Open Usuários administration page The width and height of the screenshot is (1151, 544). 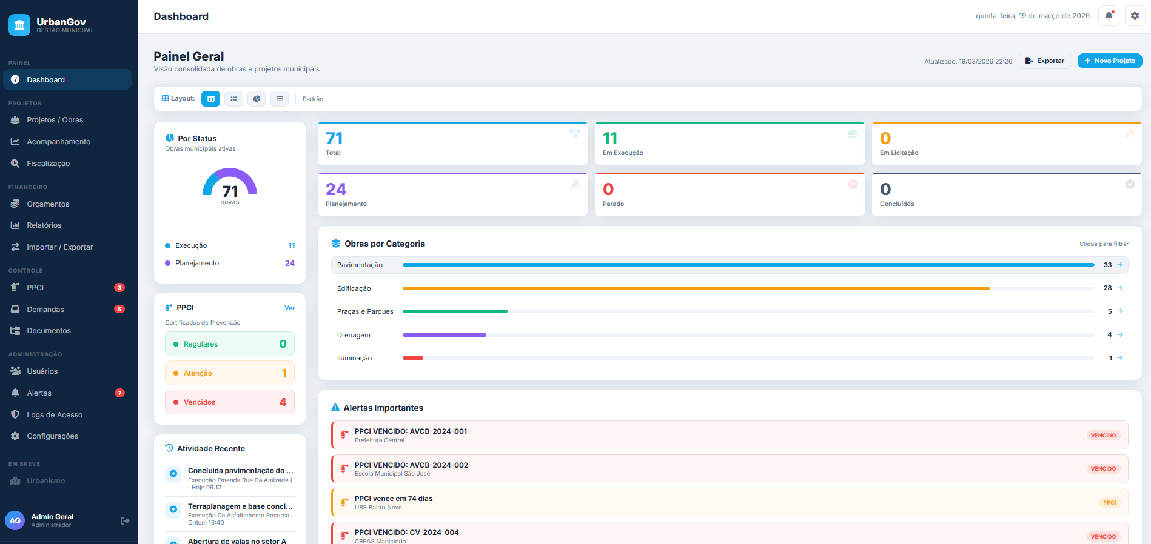[x=67, y=371]
